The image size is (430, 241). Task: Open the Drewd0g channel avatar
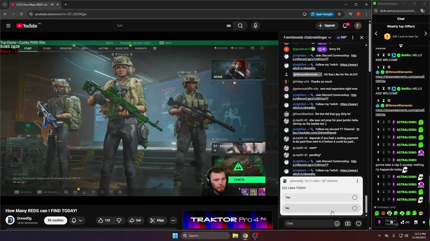10,220
